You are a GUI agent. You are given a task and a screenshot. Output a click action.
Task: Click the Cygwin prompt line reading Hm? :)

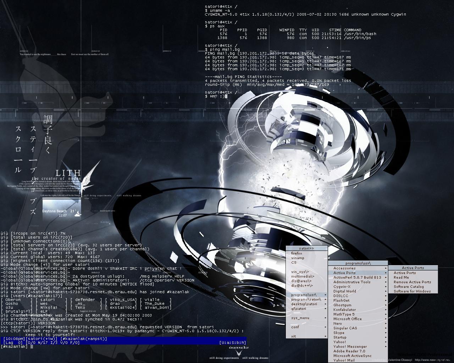tap(216, 96)
